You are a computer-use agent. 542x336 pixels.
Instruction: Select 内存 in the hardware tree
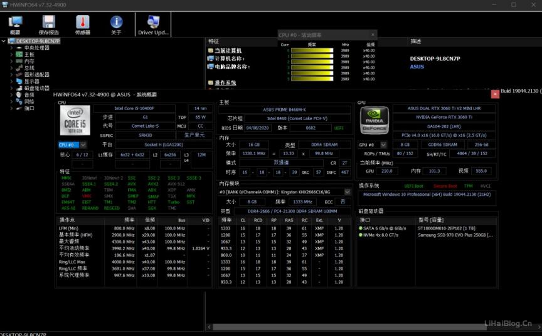pos(29,61)
